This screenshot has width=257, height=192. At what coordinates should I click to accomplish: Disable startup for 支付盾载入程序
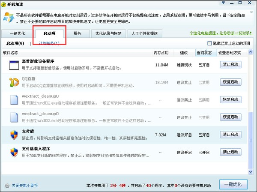[231, 152]
